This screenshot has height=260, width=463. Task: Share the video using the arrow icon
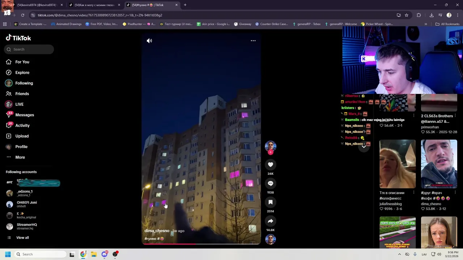pos(271,221)
